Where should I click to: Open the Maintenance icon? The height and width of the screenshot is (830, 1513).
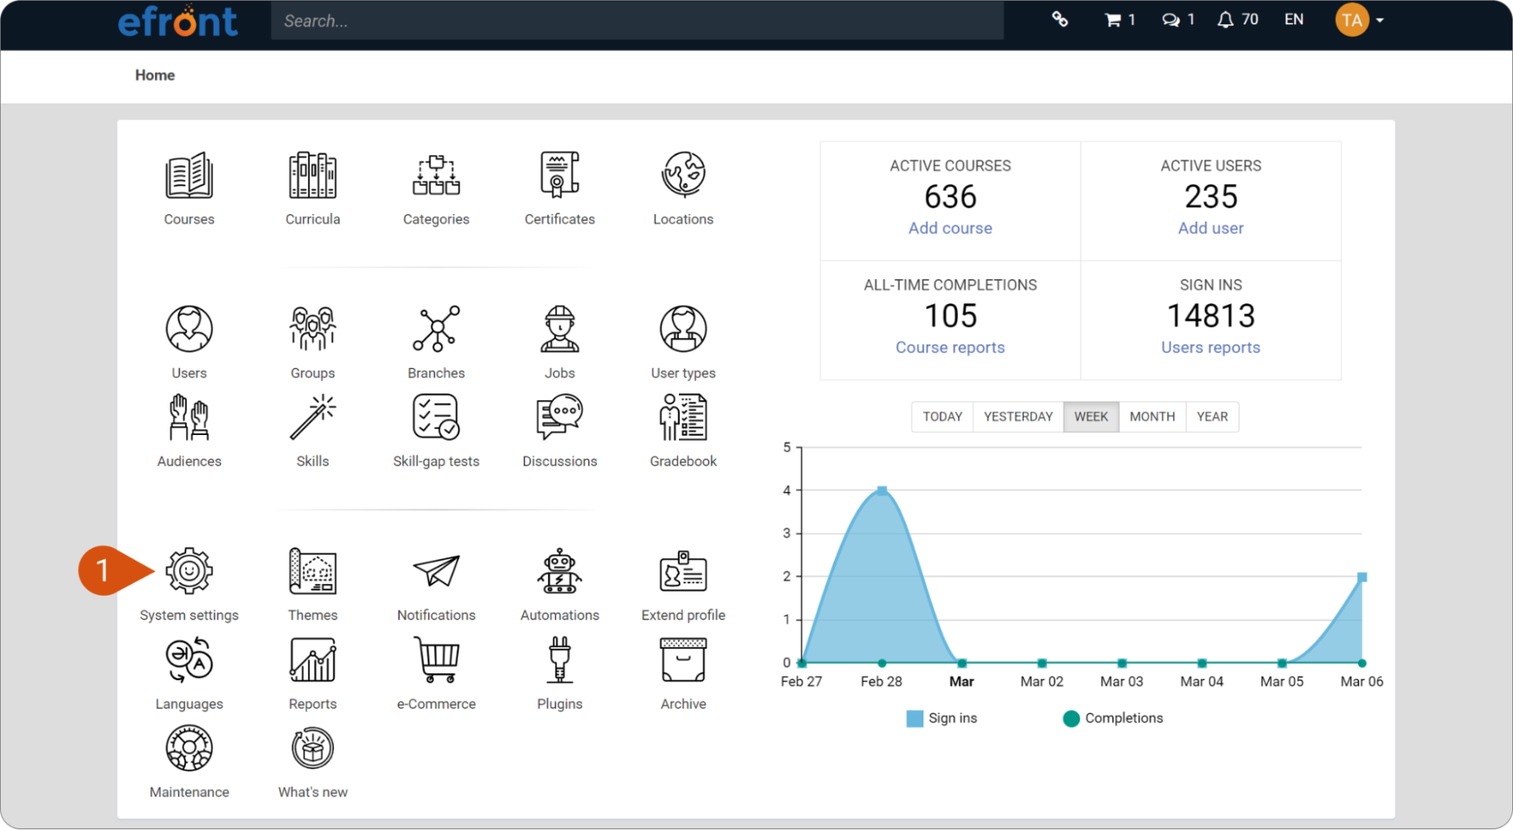[x=189, y=748]
